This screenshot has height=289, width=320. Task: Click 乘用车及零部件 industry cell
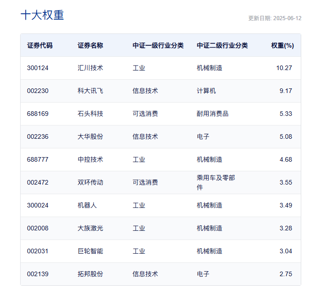click(216, 182)
